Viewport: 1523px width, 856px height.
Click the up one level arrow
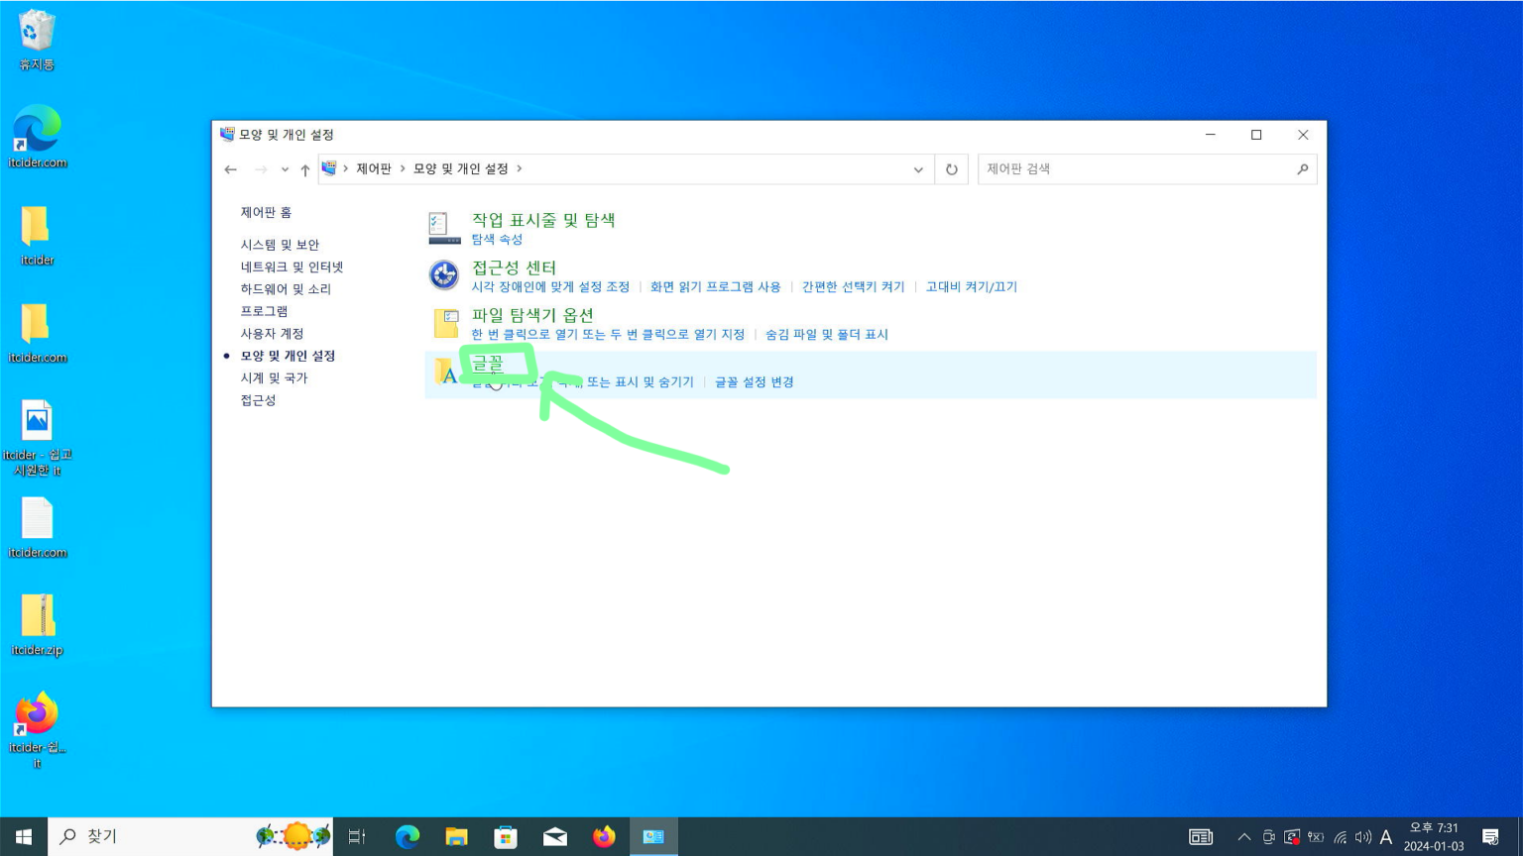click(x=305, y=169)
